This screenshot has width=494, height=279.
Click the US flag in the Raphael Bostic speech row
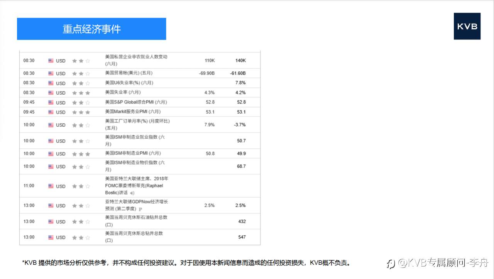coord(51,186)
